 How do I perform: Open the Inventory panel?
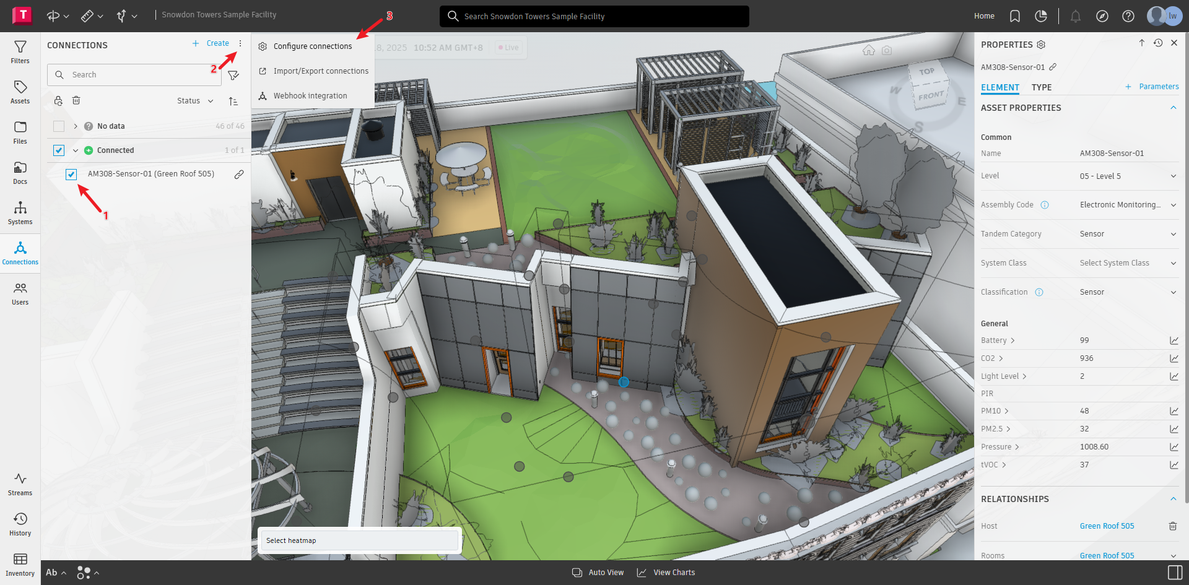[20, 565]
